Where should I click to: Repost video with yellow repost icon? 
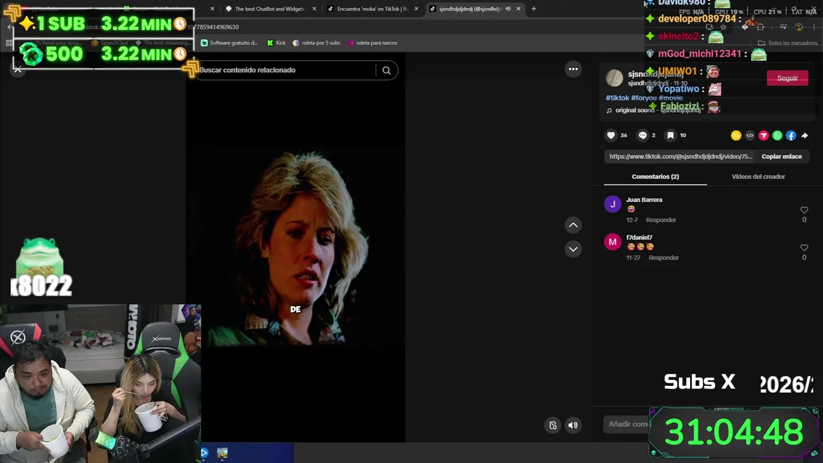(x=736, y=135)
